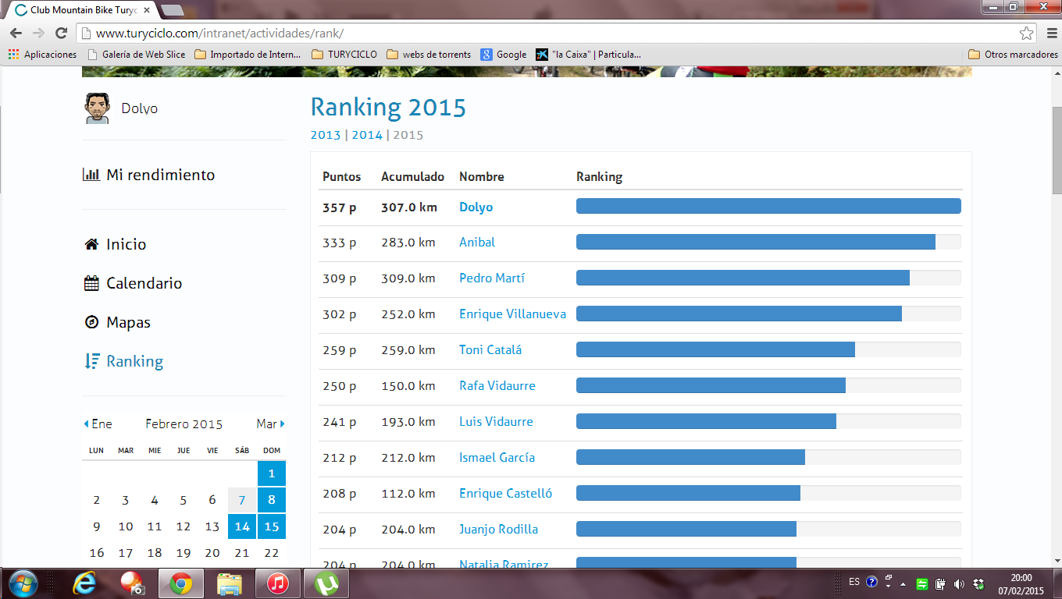Viewport: 1062px width, 599px height.
Task: Switch to the 2014 ranking
Action: coord(367,135)
